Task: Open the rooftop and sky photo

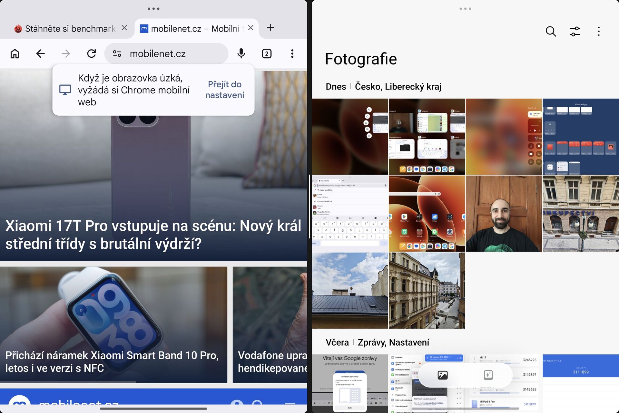Action: coord(350,291)
